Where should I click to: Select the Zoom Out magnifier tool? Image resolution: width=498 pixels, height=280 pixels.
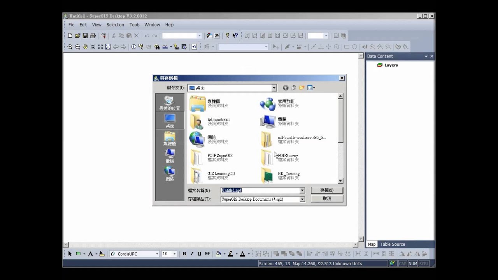[77, 47]
